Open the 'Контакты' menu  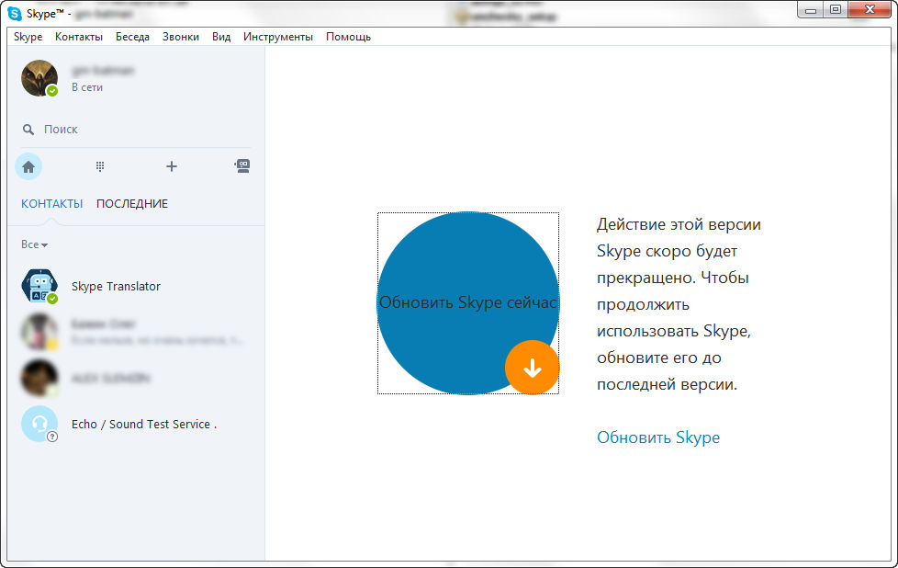[79, 37]
